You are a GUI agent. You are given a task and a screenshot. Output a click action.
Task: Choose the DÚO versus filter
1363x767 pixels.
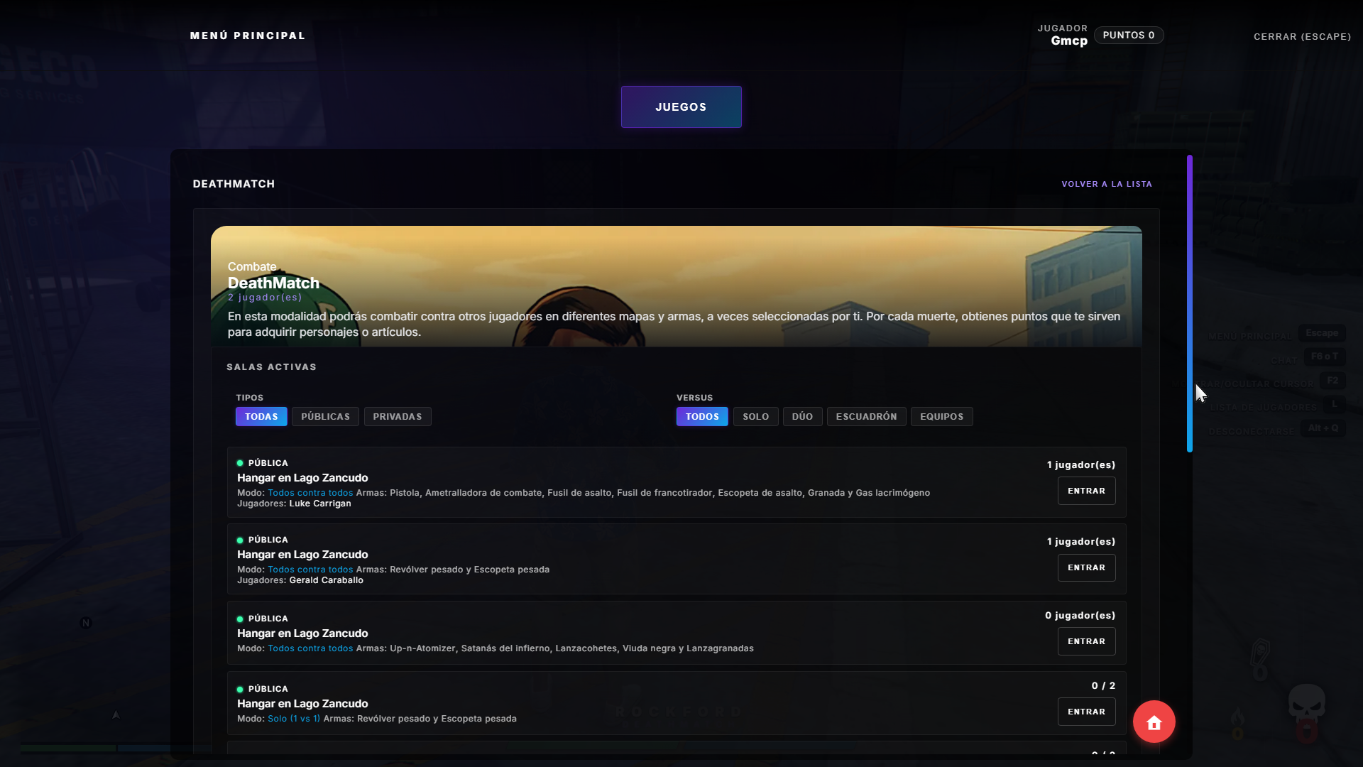[802, 417]
